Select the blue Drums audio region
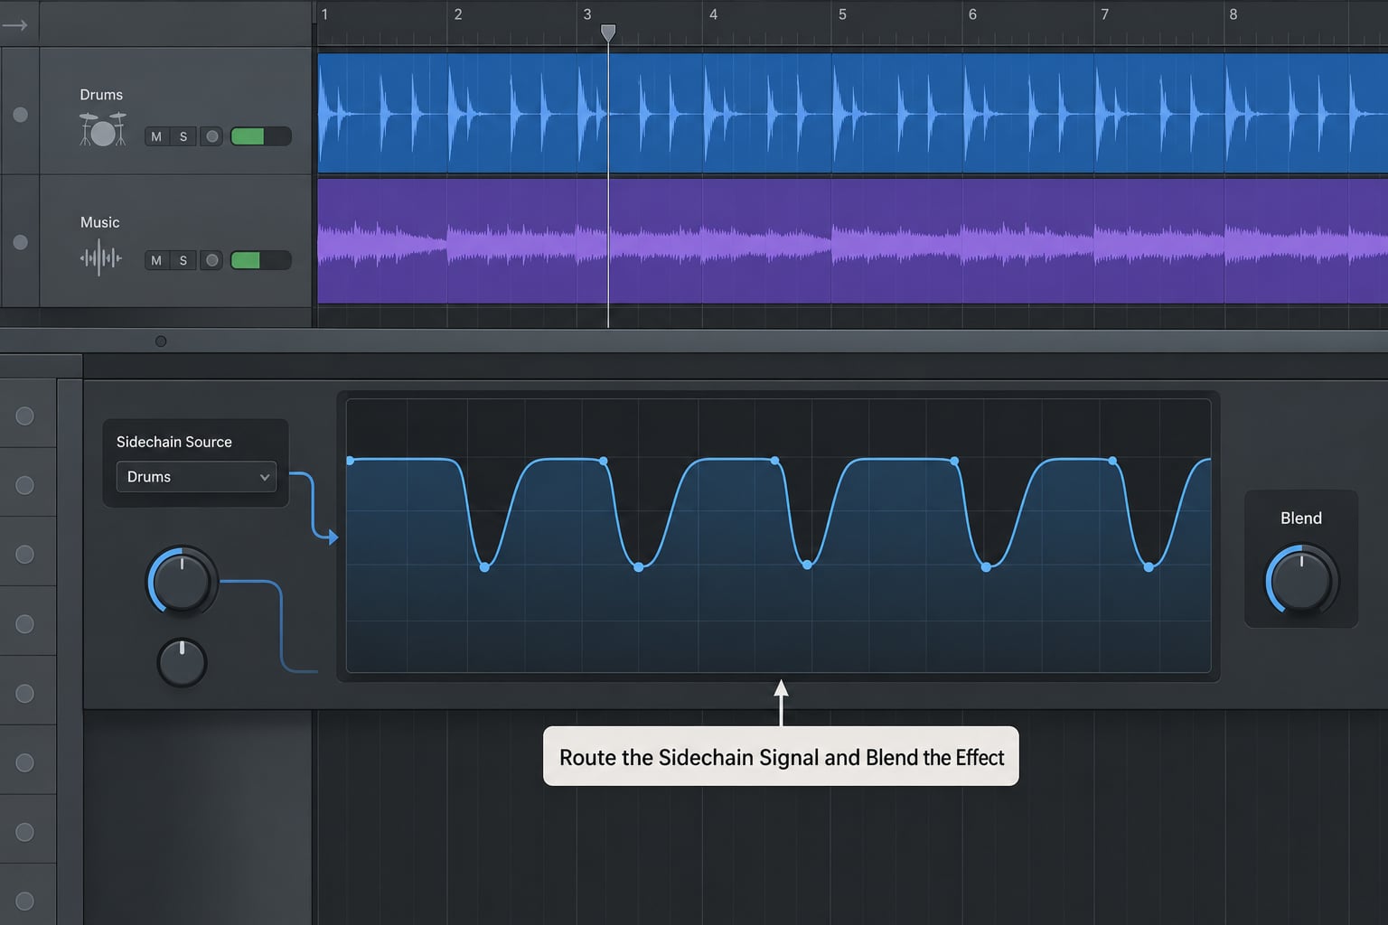The height and width of the screenshot is (925, 1388). (852, 113)
